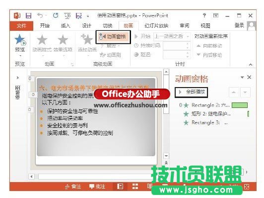The height and width of the screenshot is (198, 264).
Task: Click 添加动画 add animation button
Action: tap(87, 43)
